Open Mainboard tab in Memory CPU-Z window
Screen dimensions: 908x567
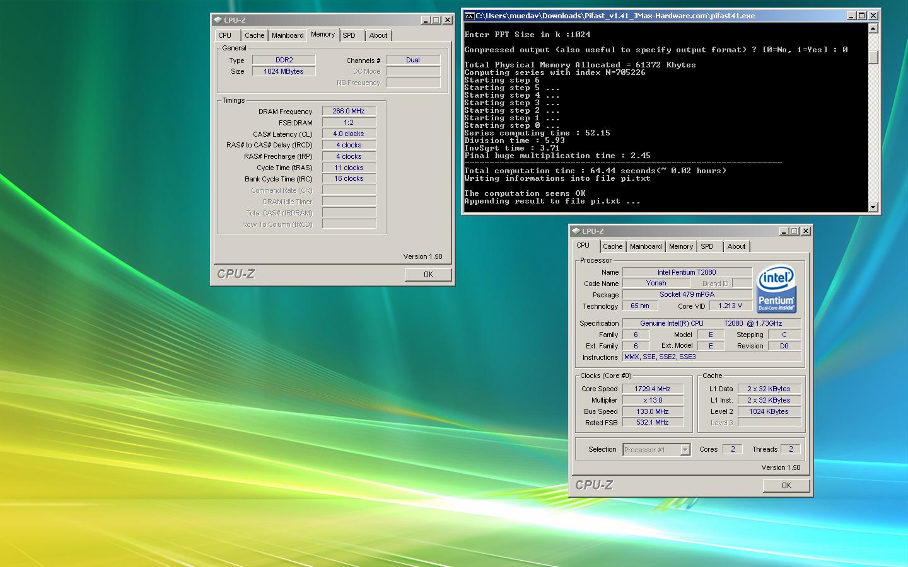[288, 35]
